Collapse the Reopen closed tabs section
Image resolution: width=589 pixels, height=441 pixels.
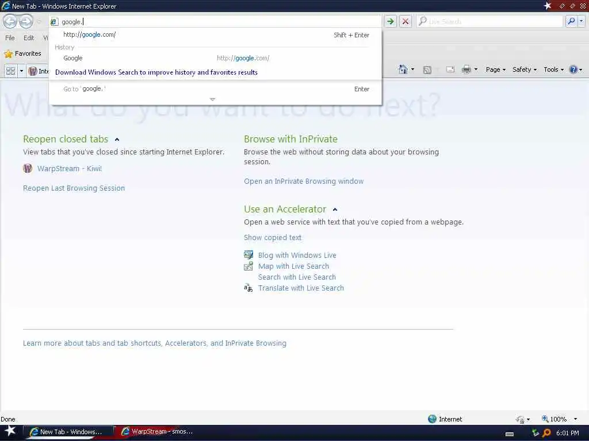click(117, 140)
